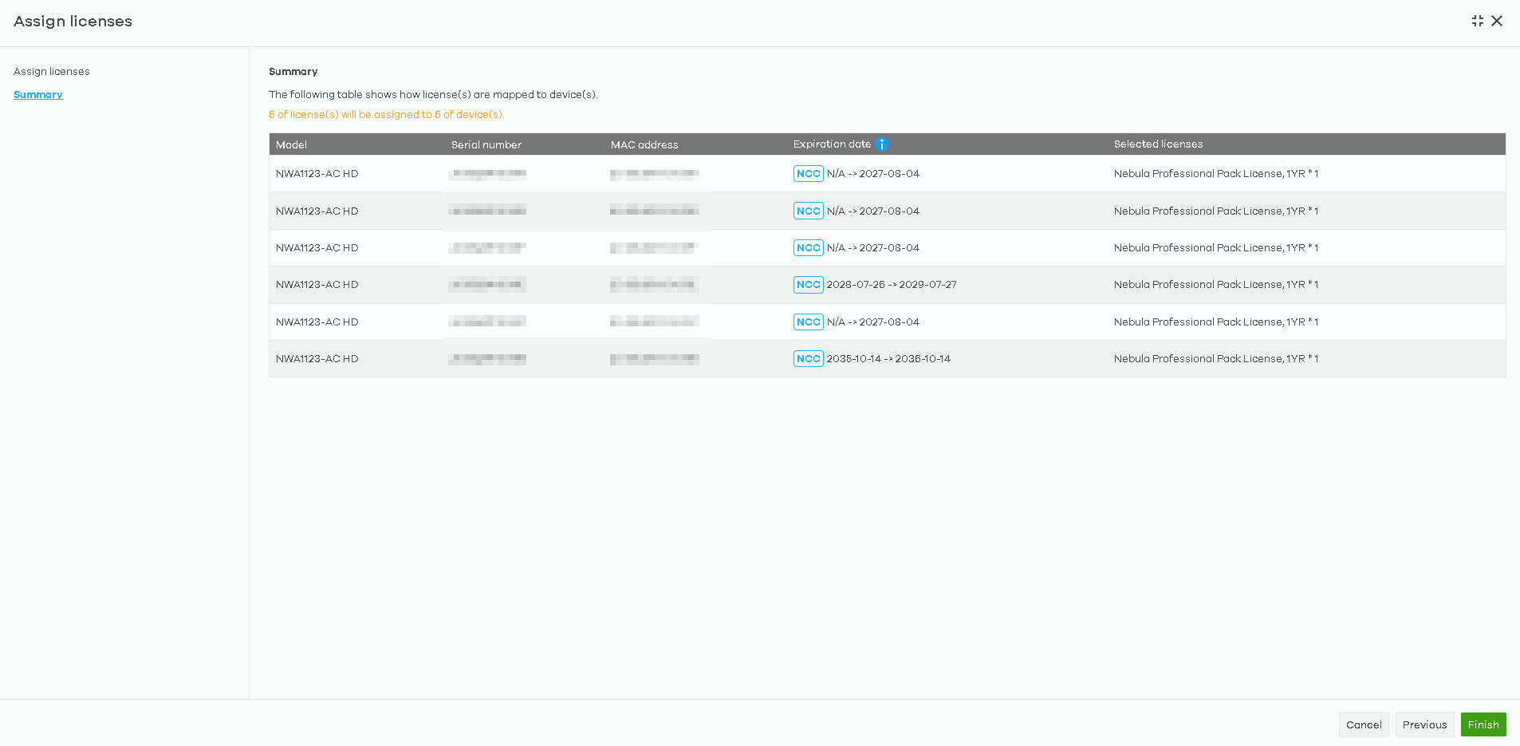Viewport: 1520px width, 746px height.
Task: Click the Expiration date column header text
Action: [832, 144]
